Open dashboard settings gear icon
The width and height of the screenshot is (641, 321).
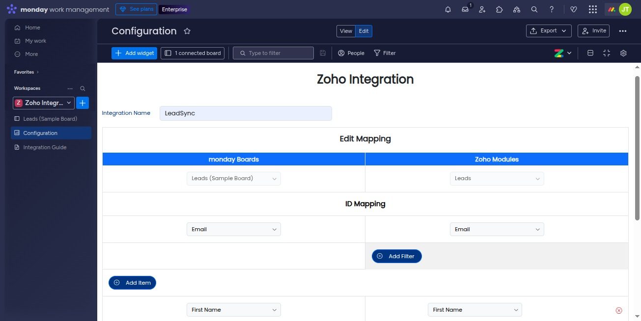click(623, 53)
